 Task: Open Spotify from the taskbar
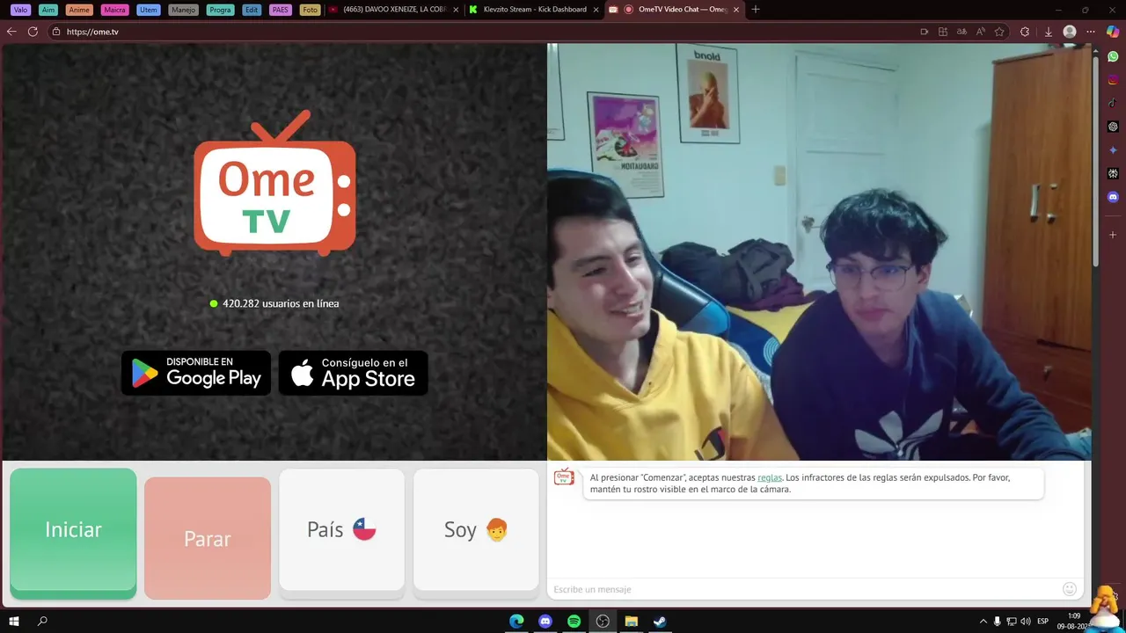[574, 622]
